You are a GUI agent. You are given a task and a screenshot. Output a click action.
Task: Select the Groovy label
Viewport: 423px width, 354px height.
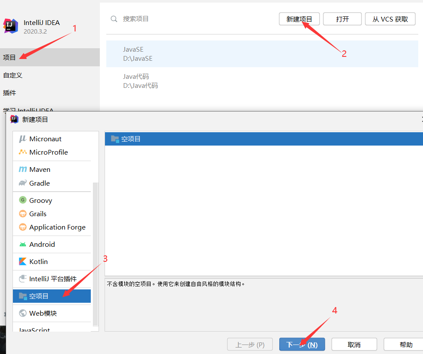click(40, 200)
